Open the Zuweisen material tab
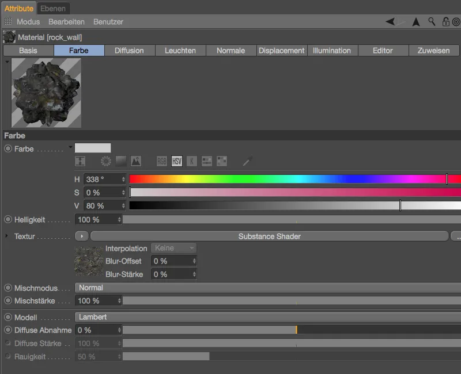461x374 pixels. pos(434,51)
